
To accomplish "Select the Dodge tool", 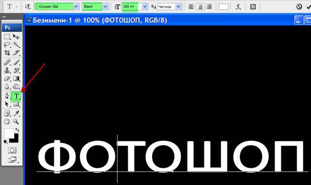I will (x=16, y=87).
